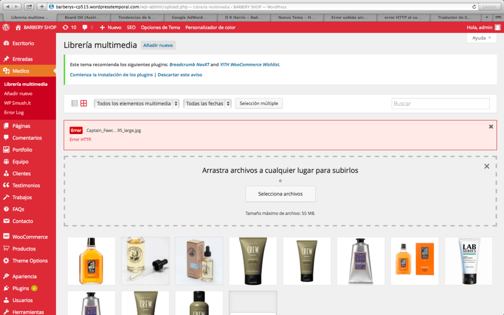Open Personalizador de color menu
Screen dimensions: 504x315
[210, 27]
